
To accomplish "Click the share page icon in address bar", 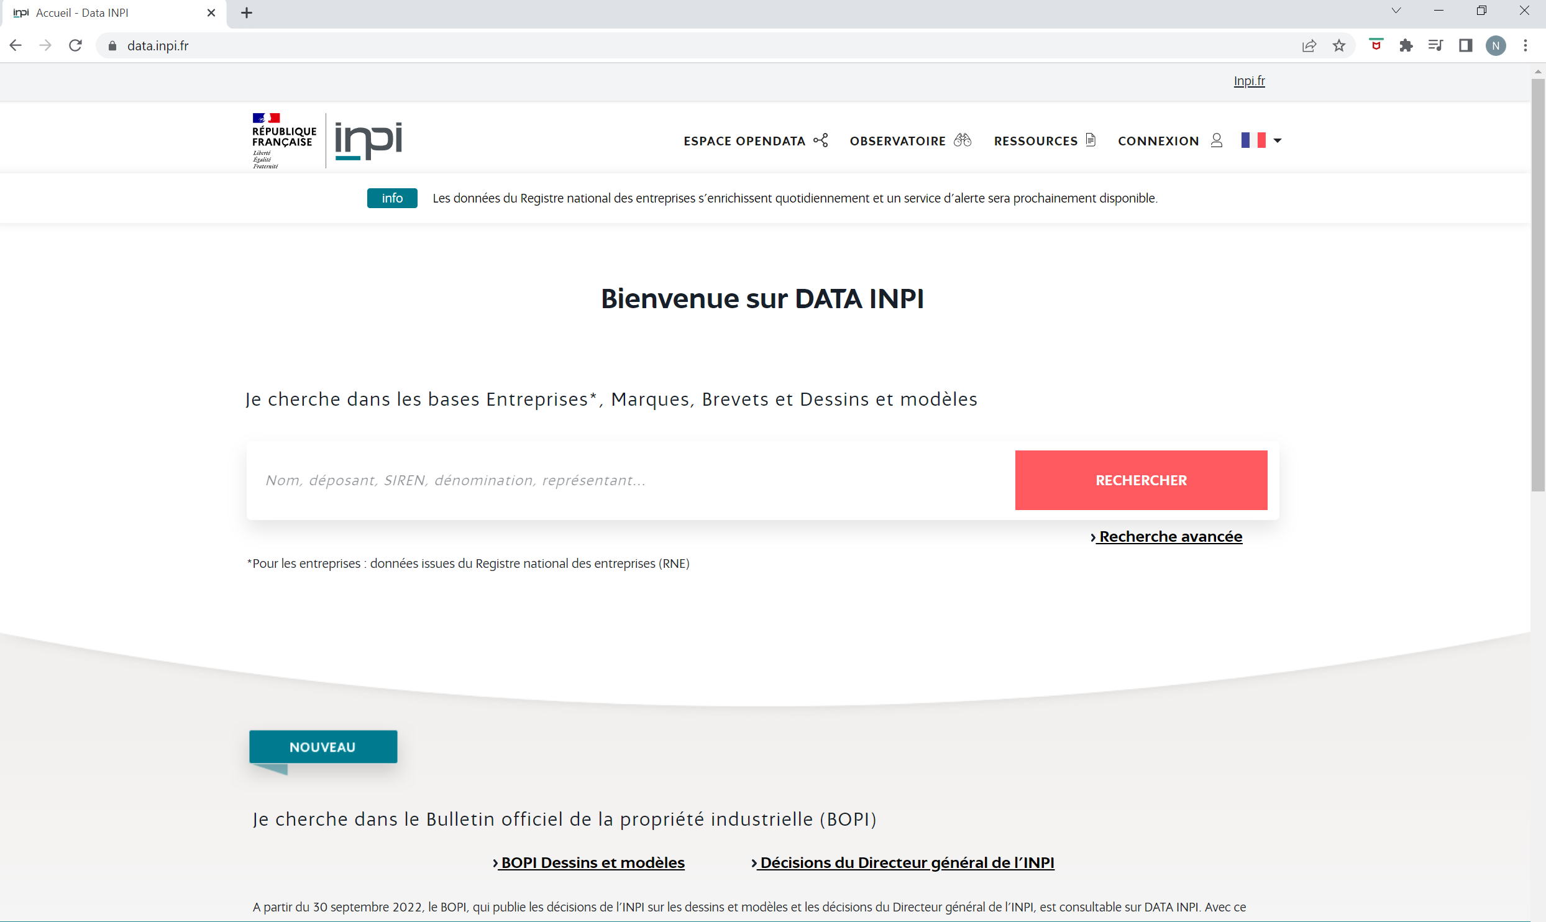I will [1309, 45].
